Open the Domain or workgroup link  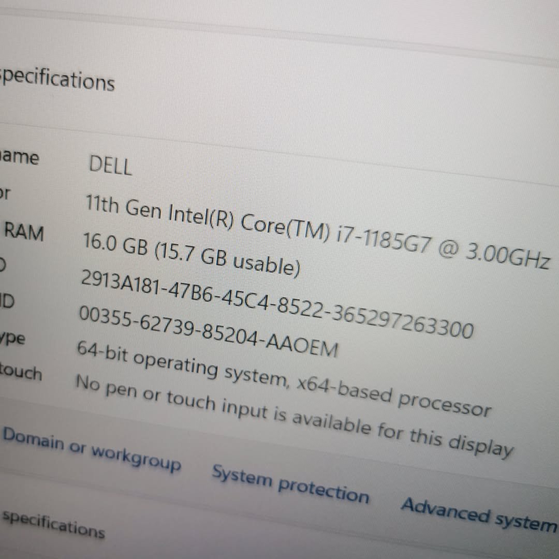tap(92, 450)
